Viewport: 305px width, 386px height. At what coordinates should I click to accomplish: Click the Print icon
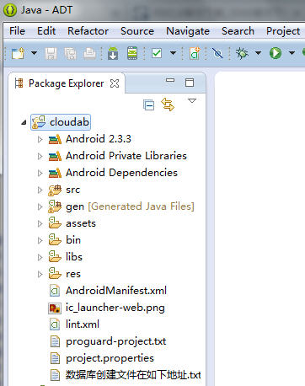[x=89, y=53]
